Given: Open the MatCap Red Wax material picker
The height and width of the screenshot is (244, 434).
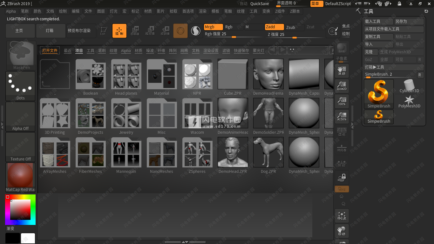Looking at the screenshot, I should [20, 177].
